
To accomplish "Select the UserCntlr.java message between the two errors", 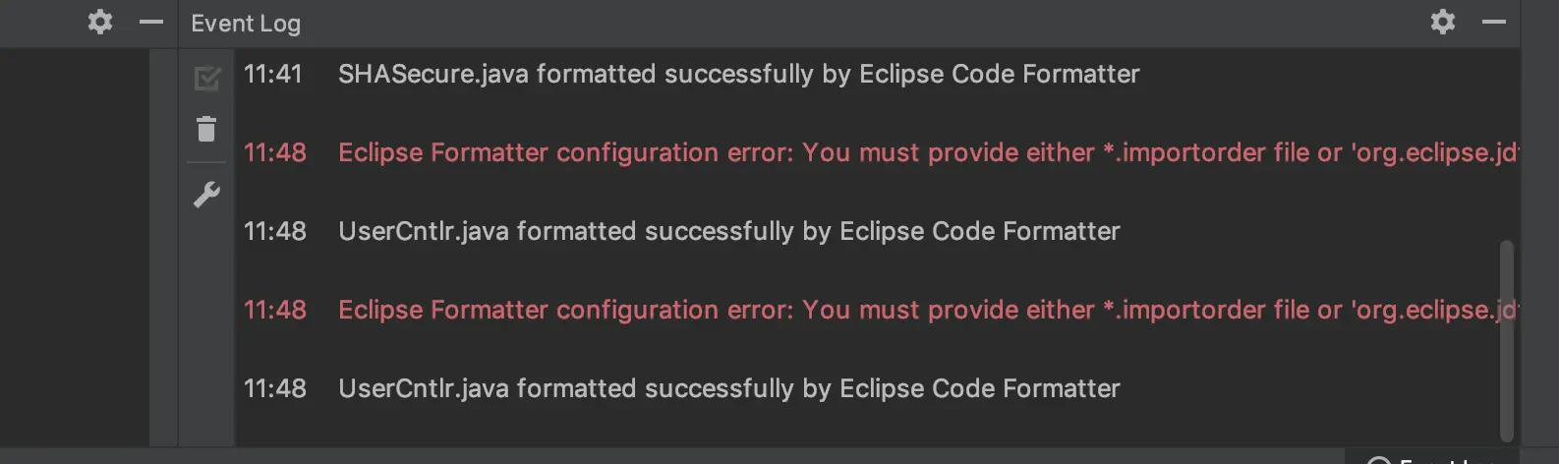I will (x=728, y=232).
